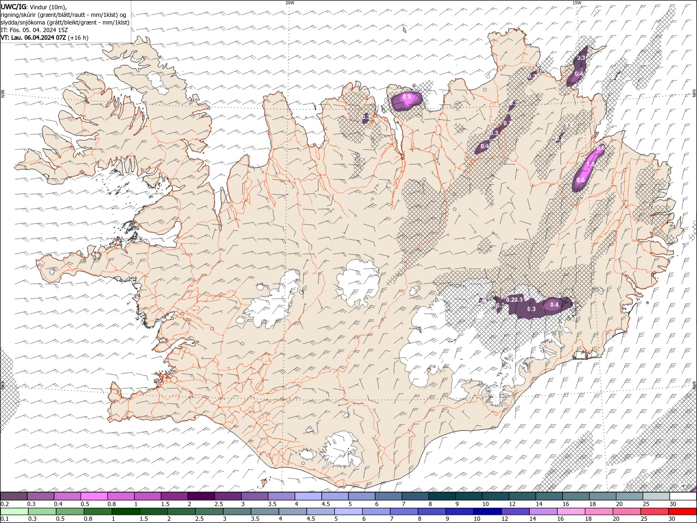
Task: Click the dark teal snow swatch at 8
Action: pyautogui.click(x=442, y=496)
